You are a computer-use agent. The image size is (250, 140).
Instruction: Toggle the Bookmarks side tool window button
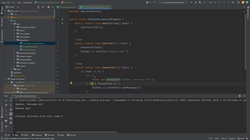coord(2,112)
